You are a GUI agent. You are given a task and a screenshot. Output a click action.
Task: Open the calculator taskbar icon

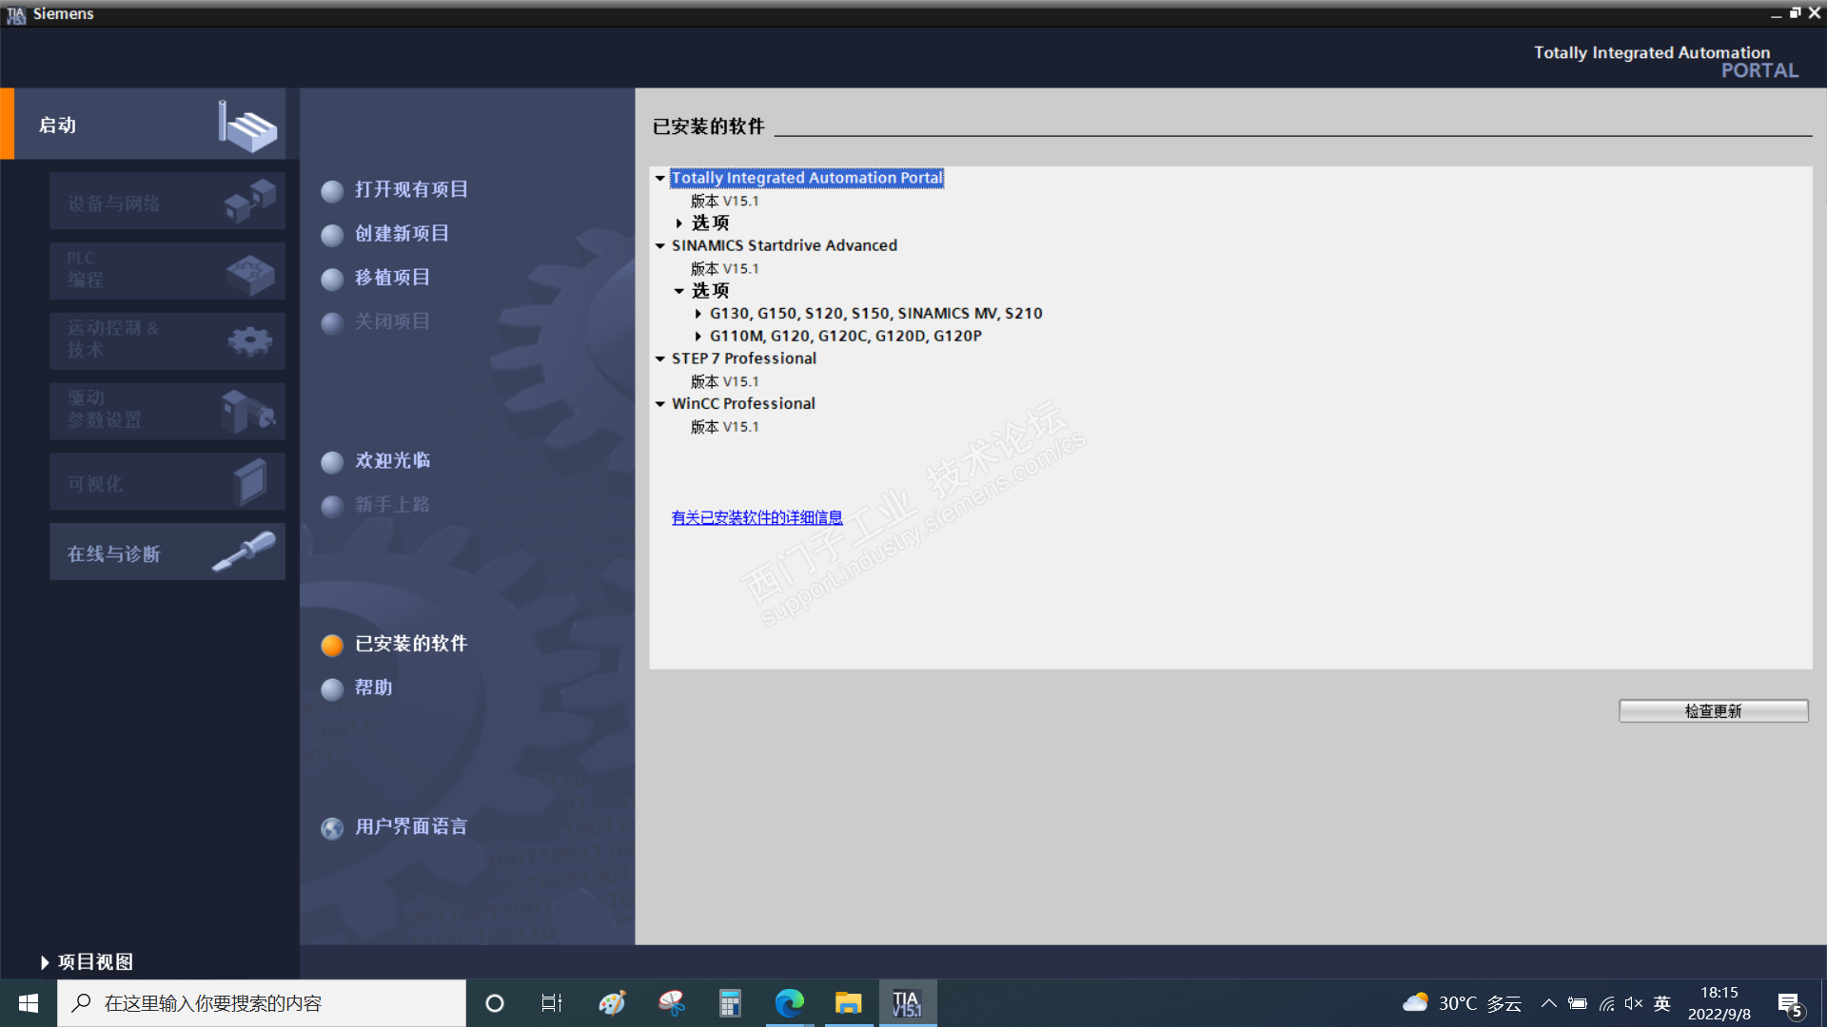[x=730, y=1003]
